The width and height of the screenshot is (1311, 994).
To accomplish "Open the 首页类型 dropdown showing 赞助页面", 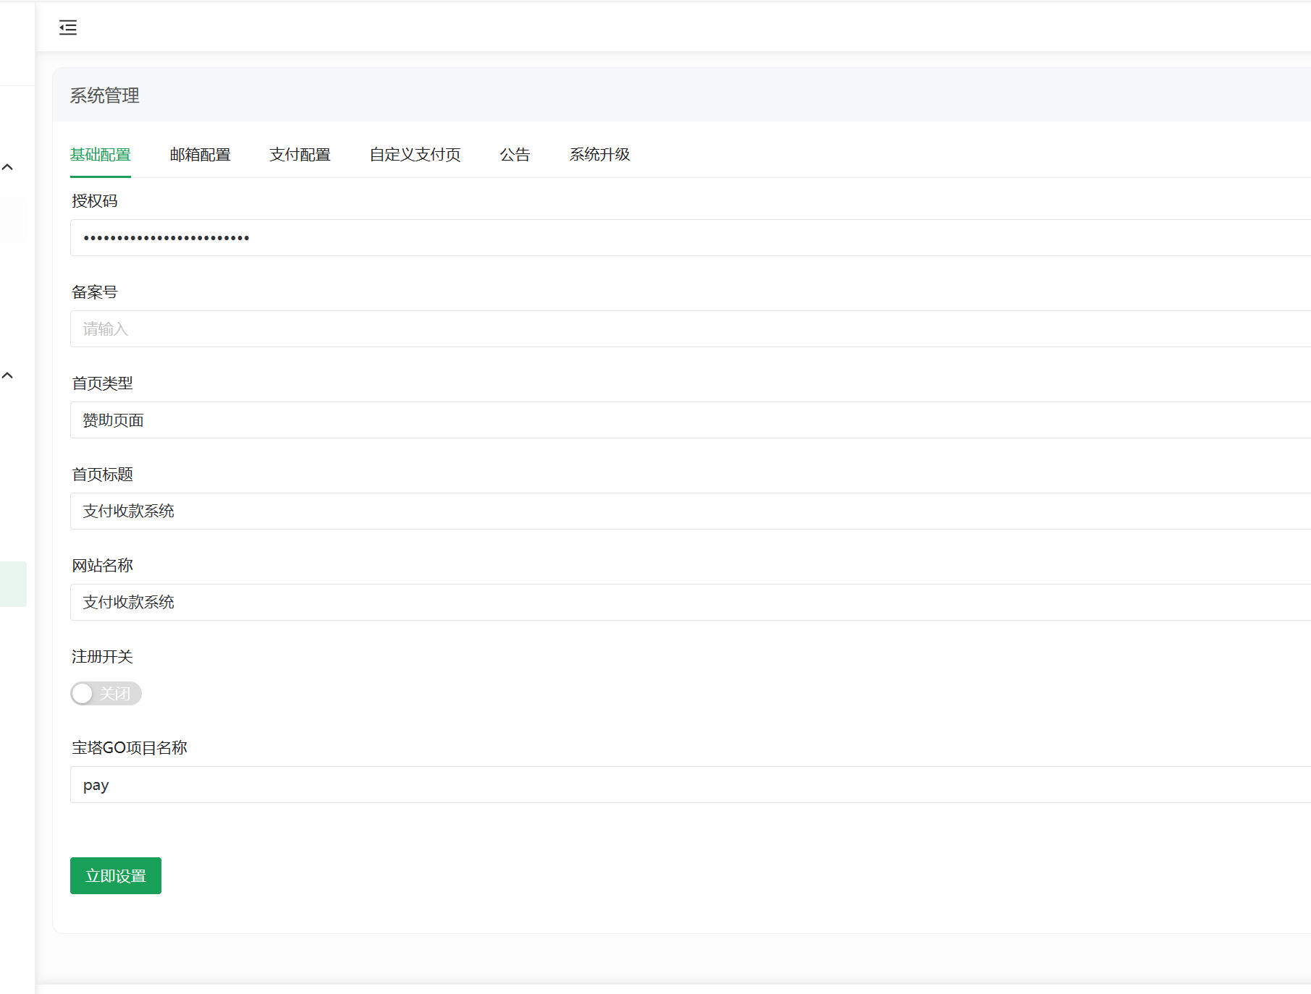I will tap(688, 420).
